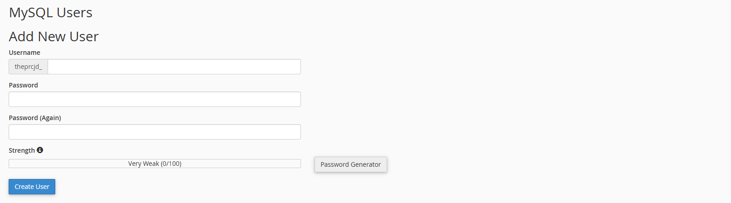The image size is (731, 203).
Task: Click the theprcjd_ username prefix box
Action: click(28, 67)
